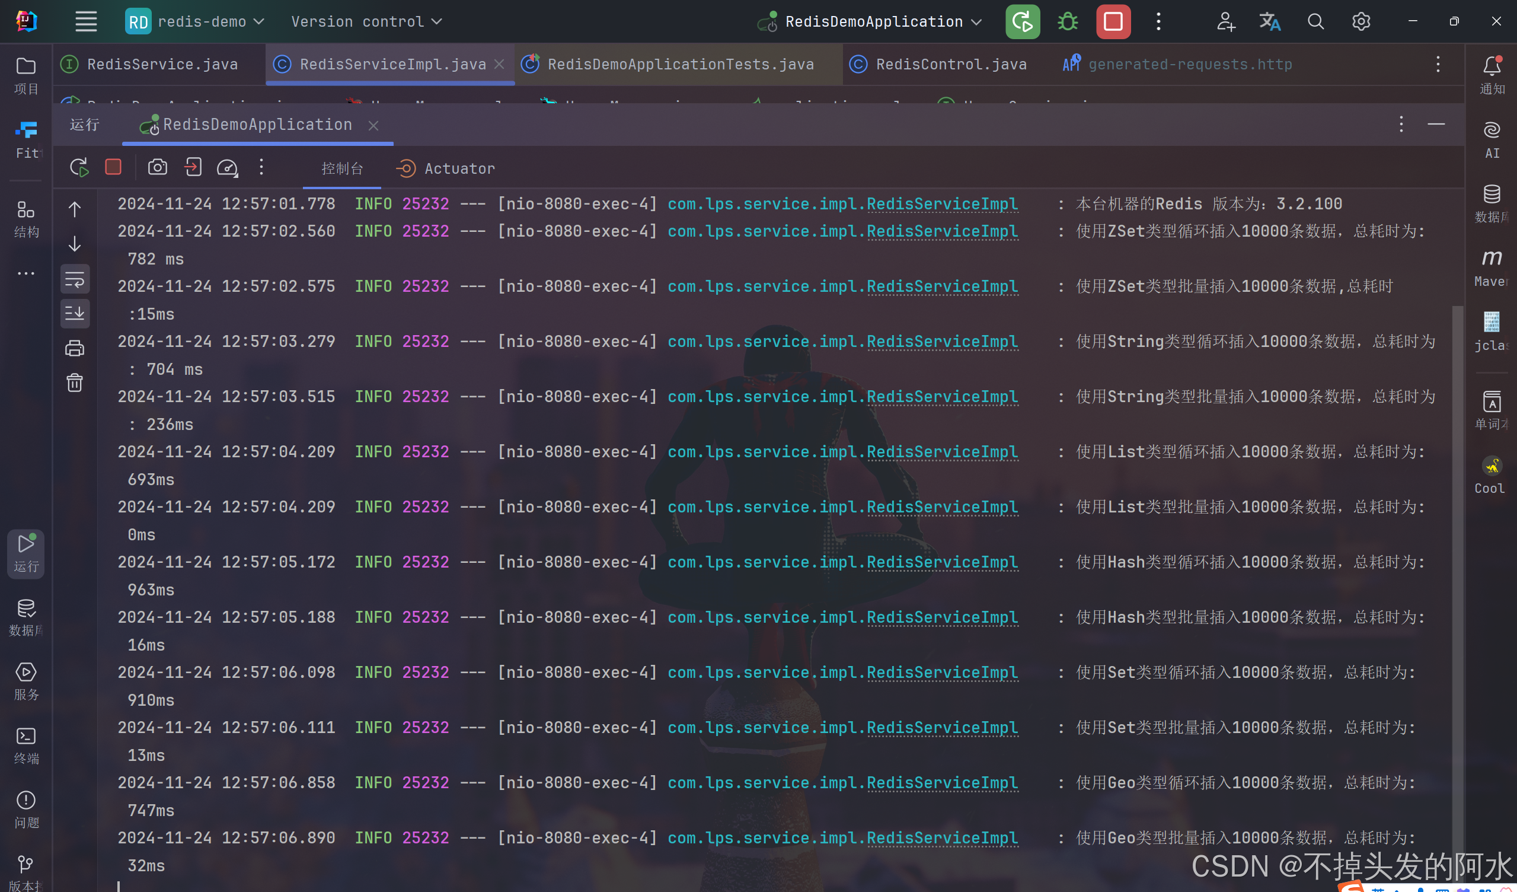Screen dimensions: 1517x892
Task: Open the jclasslib tool window
Action: [1492, 332]
